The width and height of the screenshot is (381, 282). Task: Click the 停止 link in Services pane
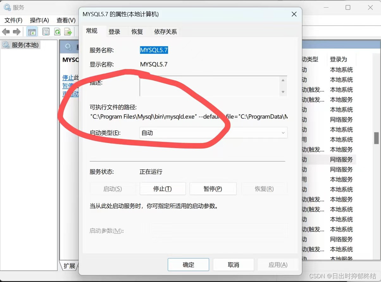click(x=68, y=78)
